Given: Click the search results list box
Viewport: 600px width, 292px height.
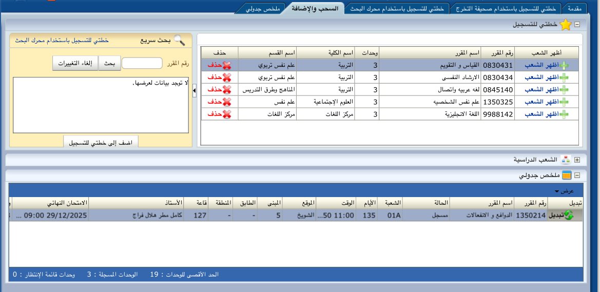Looking at the screenshot, I should (x=101, y=105).
